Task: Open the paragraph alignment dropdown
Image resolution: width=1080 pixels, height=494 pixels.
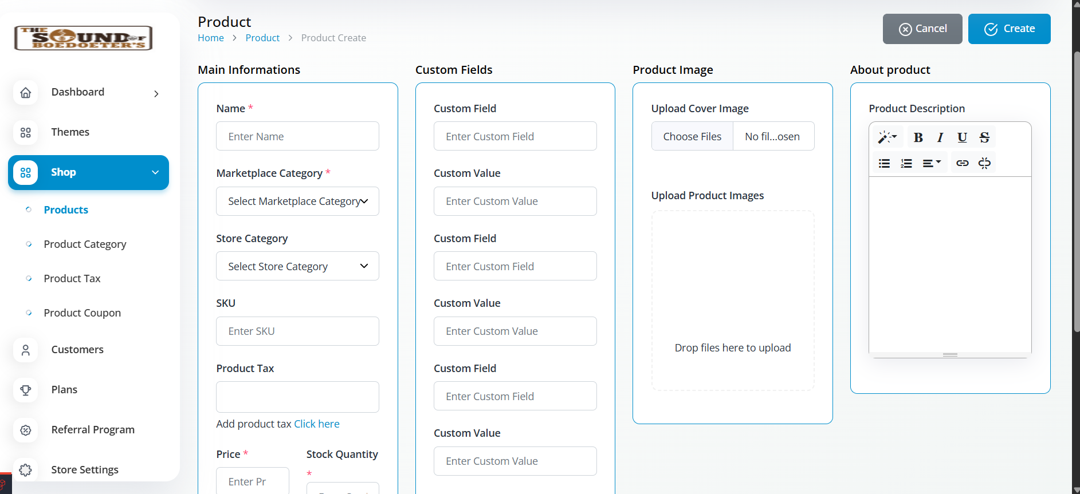Action: click(x=932, y=163)
